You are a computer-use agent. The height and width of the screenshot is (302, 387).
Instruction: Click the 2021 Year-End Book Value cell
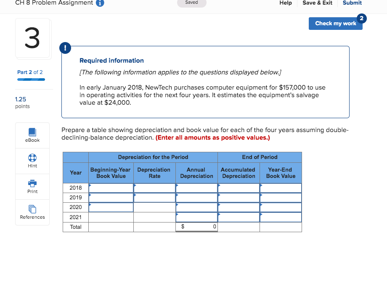click(281, 217)
